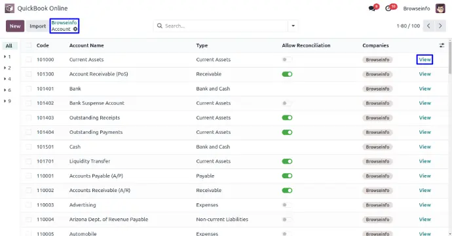Click the 1-80 / 100 pager counter
The image size is (452, 236).
click(408, 26)
